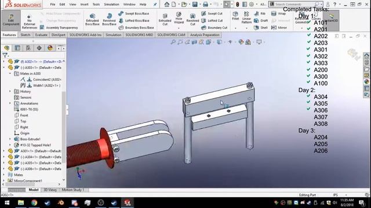
Task: Click the Search Commands field
Action: 295,4
